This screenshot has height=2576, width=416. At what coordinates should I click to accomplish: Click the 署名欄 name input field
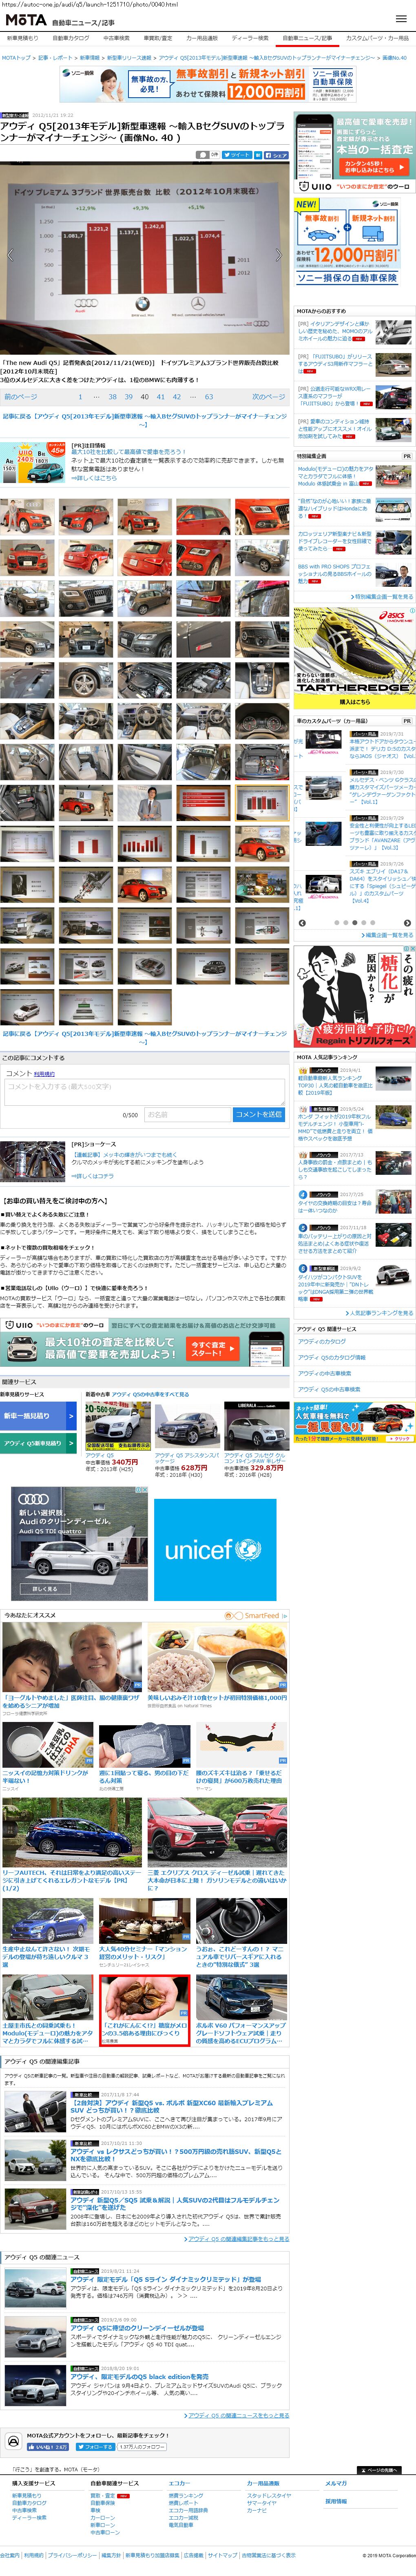[x=186, y=1114]
